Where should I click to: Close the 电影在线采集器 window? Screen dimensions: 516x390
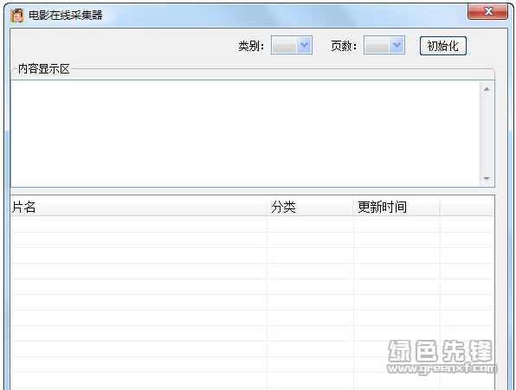point(487,11)
